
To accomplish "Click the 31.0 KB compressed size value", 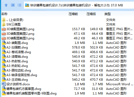I will pyautogui.click(x=97, y=89).
